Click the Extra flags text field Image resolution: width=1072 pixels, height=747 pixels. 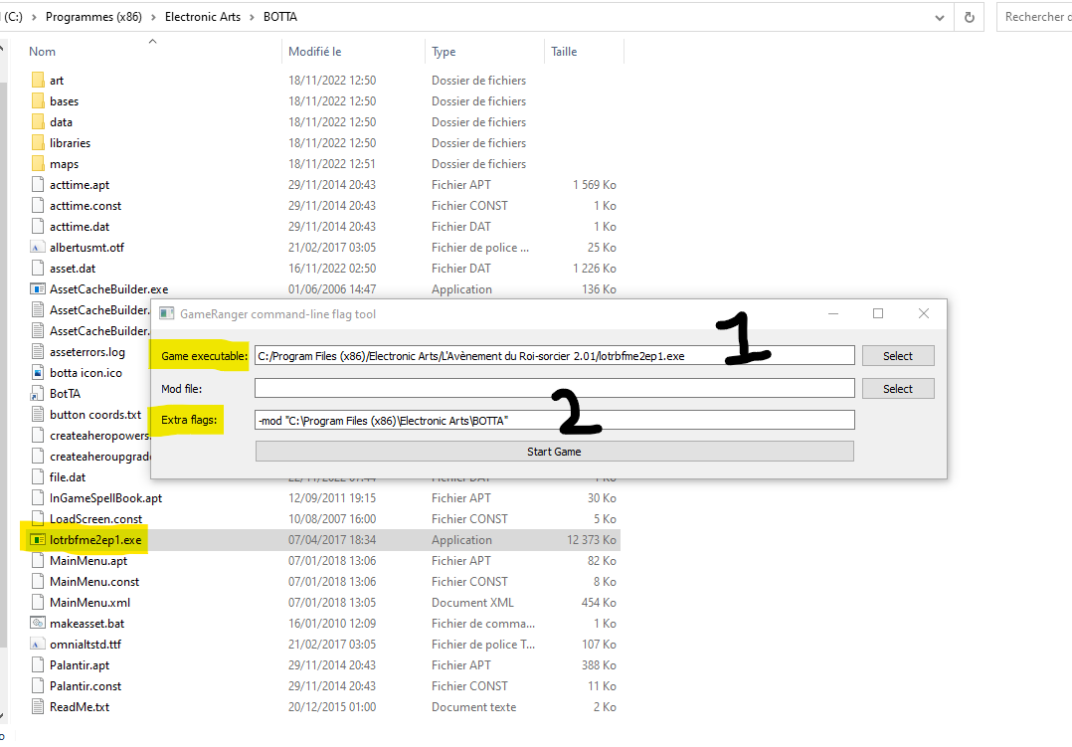pyautogui.click(x=555, y=420)
